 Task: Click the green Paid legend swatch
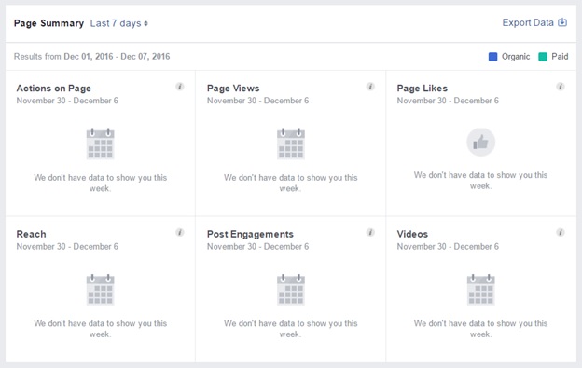543,57
